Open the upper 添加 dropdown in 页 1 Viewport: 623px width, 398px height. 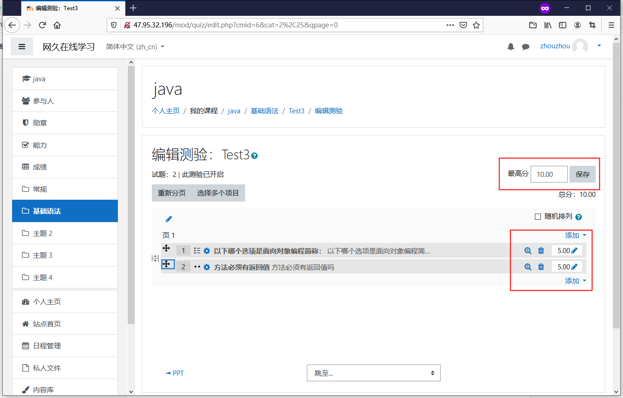[x=576, y=235]
